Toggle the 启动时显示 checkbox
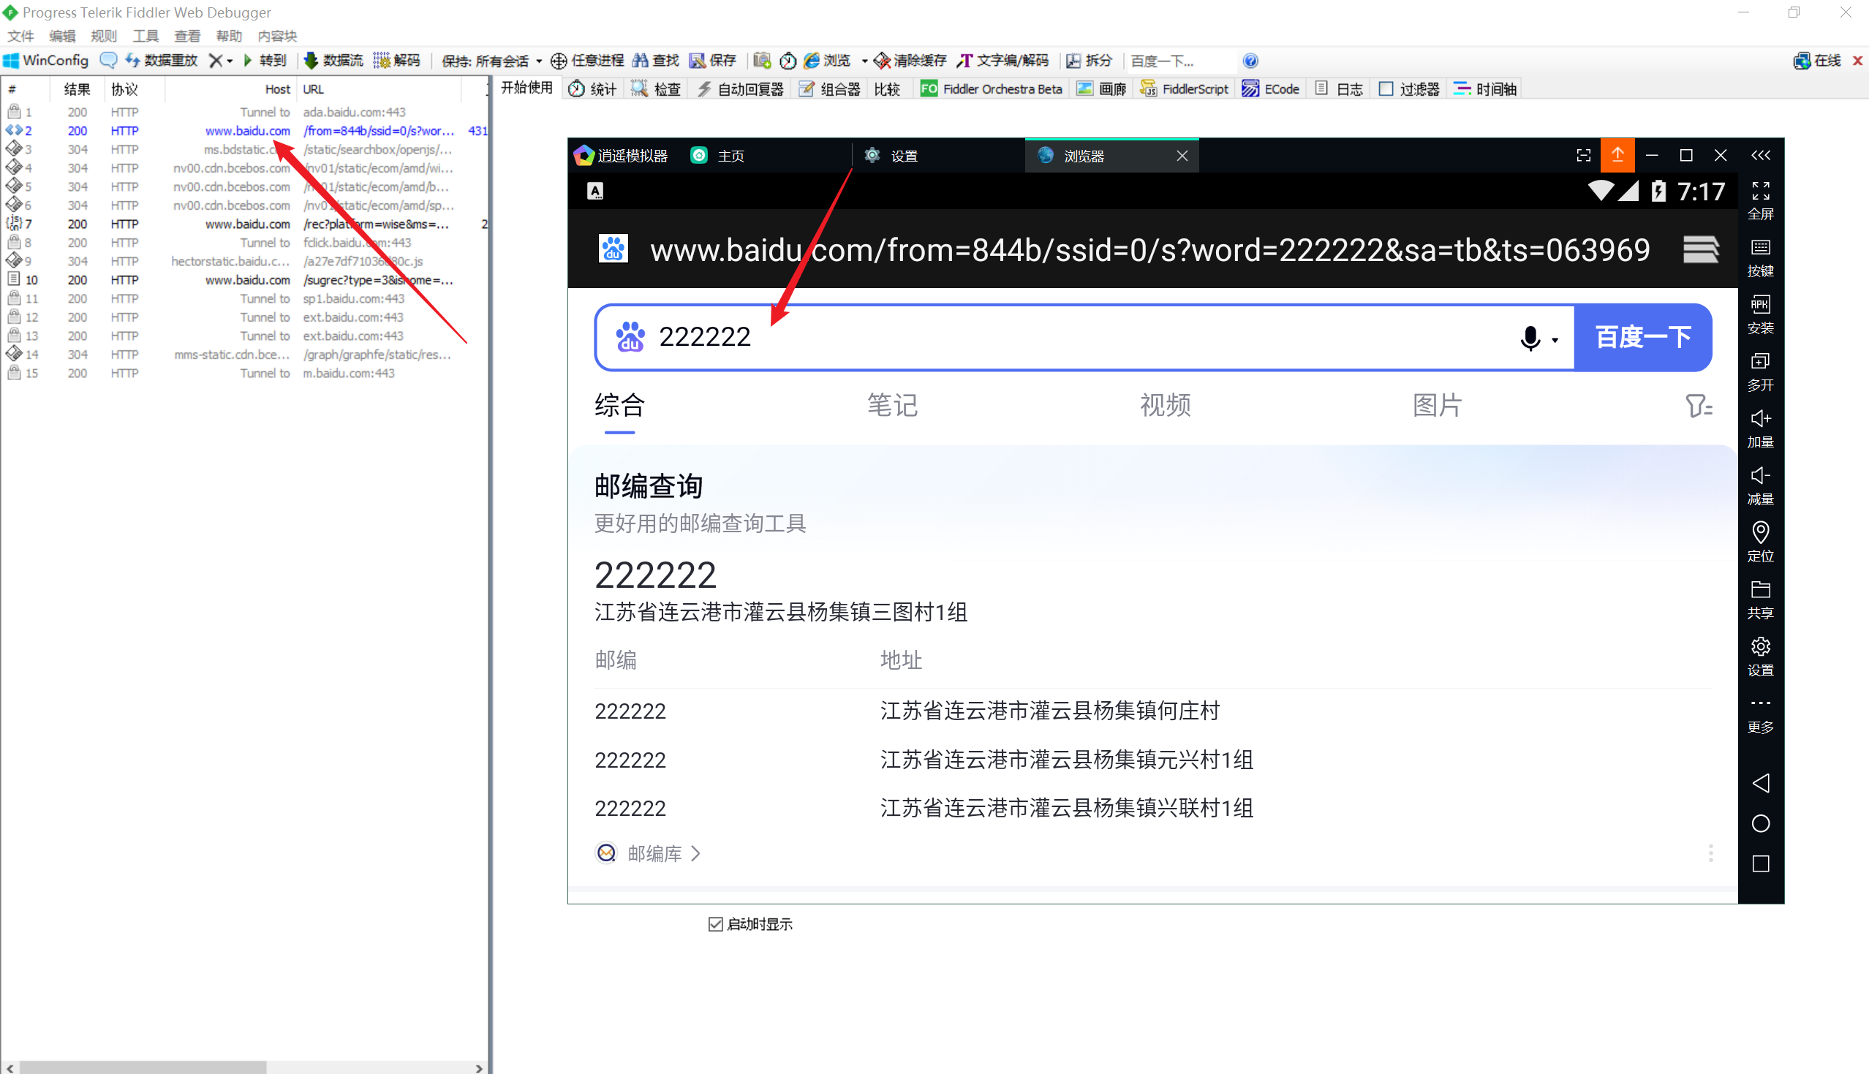This screenshot has height=1074, width=1869. click(x=714, y=923)
